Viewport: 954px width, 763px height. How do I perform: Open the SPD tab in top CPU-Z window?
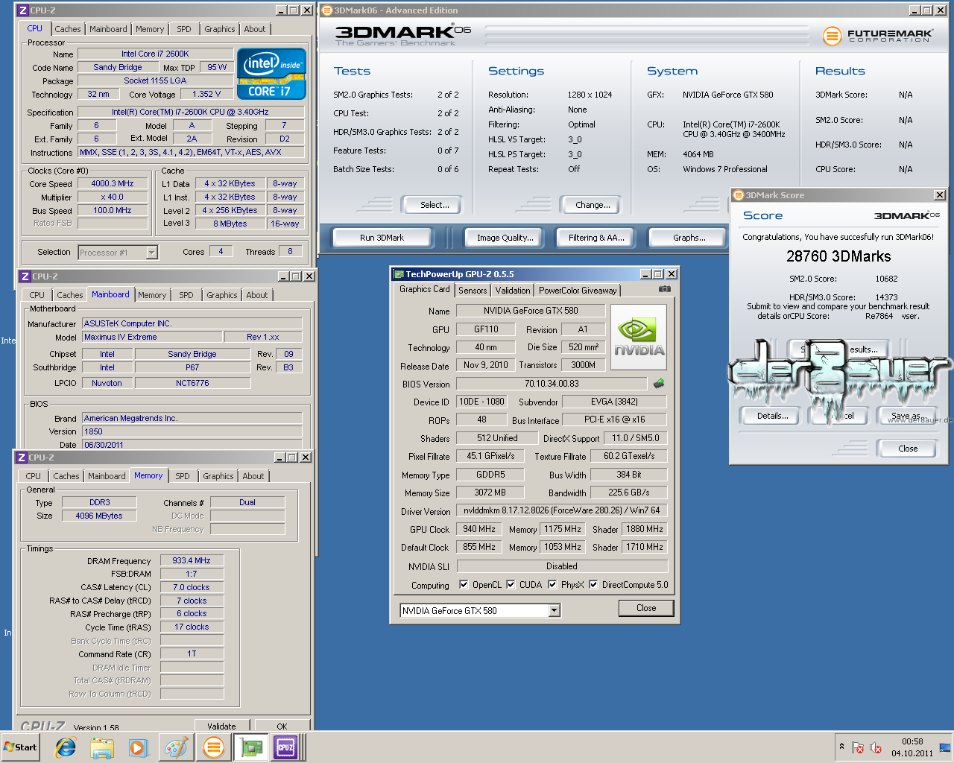point(184,29)
